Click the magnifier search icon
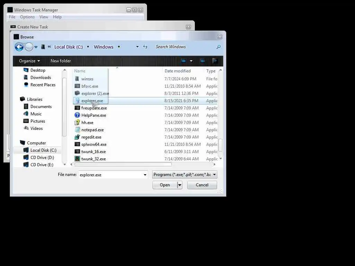The width and height of the screenshot is (355, 266). tap(218, 47)
